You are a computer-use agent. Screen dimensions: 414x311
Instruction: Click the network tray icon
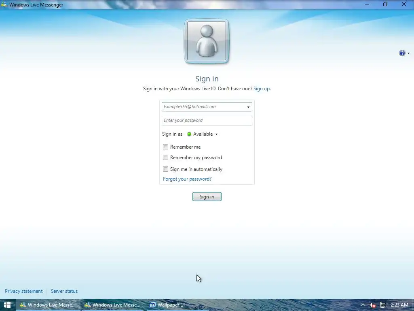(382, 305)
